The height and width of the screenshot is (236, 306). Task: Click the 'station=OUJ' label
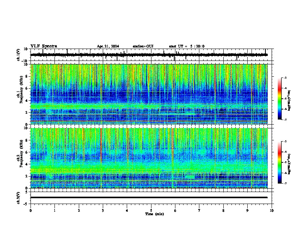click(143, 46)
